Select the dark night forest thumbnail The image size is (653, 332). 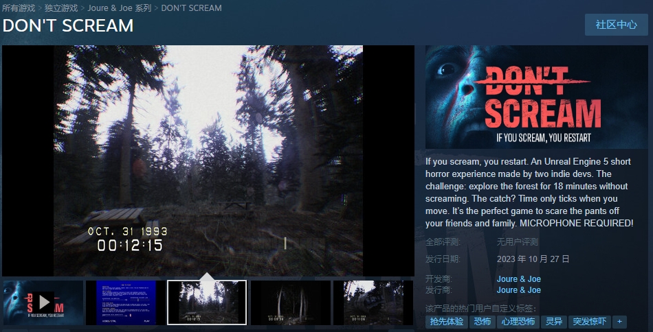(x=290, y=303)
